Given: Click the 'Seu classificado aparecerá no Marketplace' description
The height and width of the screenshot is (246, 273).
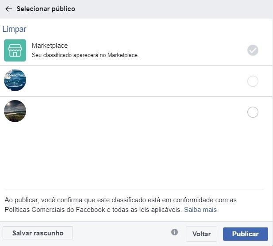Looking at the screenshot, I should coord(85,55).
